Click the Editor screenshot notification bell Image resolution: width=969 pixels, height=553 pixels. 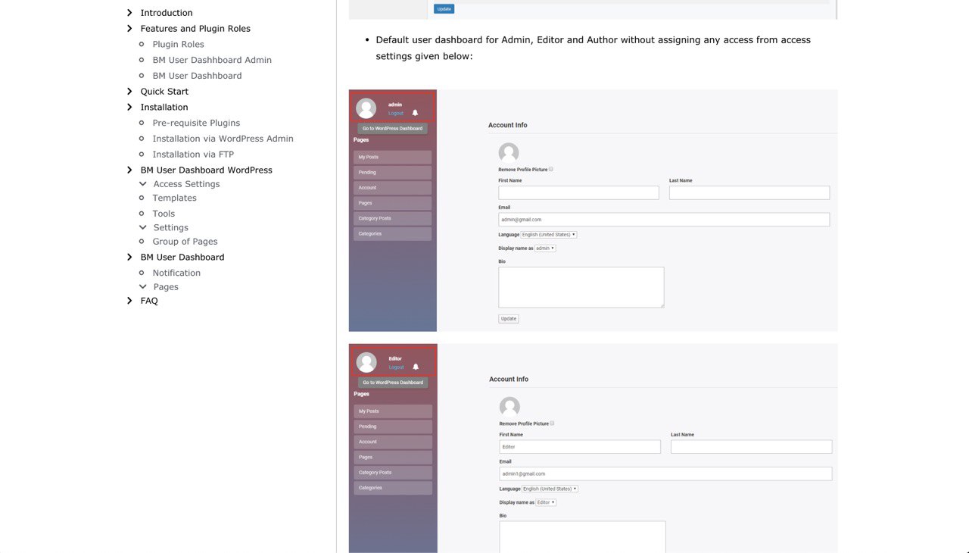pyautogui.click(x=416, y=367)
